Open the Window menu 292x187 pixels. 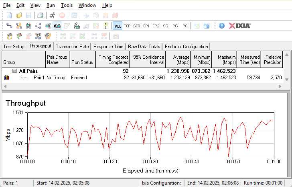tap(87, 5)
